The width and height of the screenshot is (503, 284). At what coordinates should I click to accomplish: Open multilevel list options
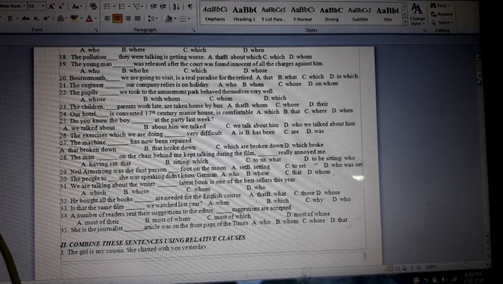tap(138, 6)
